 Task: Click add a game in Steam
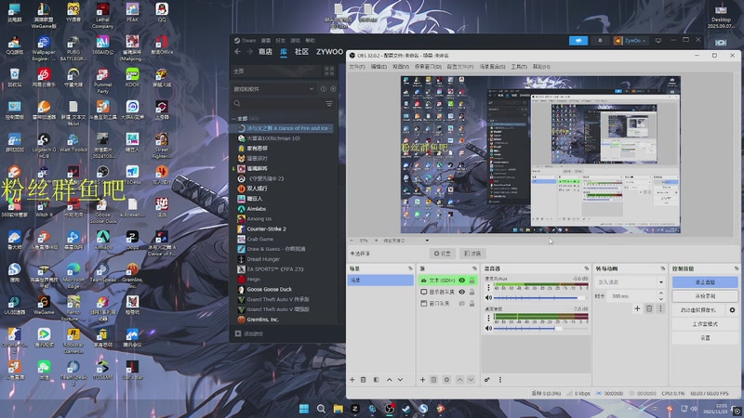click(x=249, y=333)
